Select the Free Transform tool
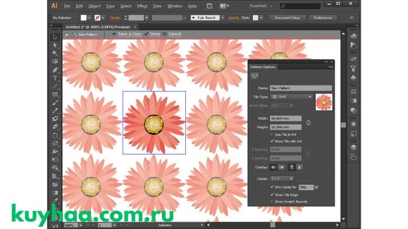408x229 pixels. coord(55,160)
